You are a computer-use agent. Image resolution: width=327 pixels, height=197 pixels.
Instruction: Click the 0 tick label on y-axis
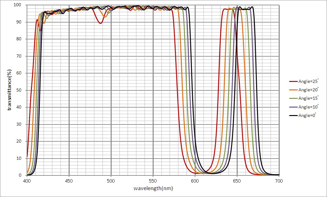click(22, 175)
